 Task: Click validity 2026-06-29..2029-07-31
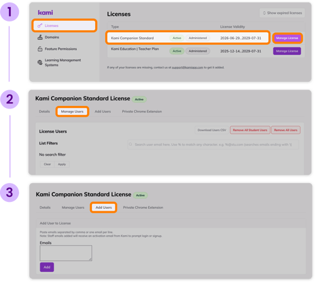tap(241, 38)
